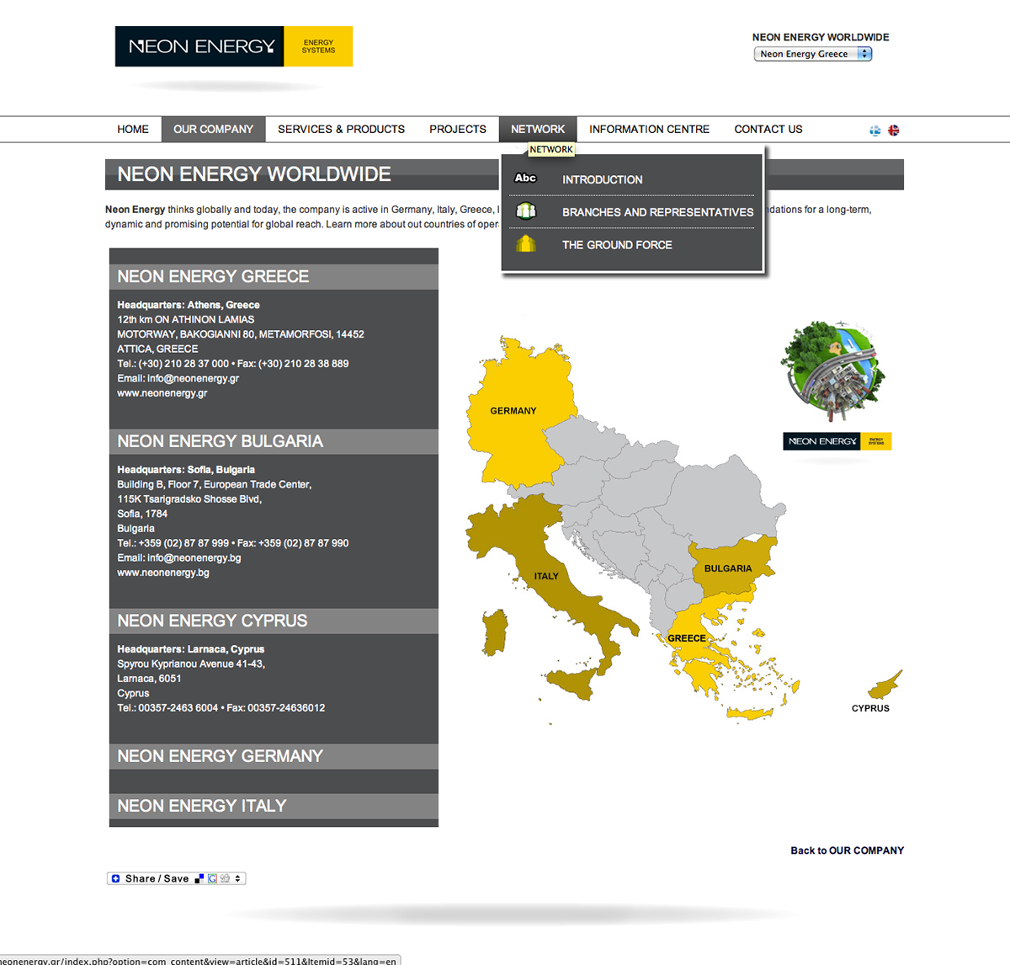Open the Neon Energy Greece country dropdown

(813, 54)
